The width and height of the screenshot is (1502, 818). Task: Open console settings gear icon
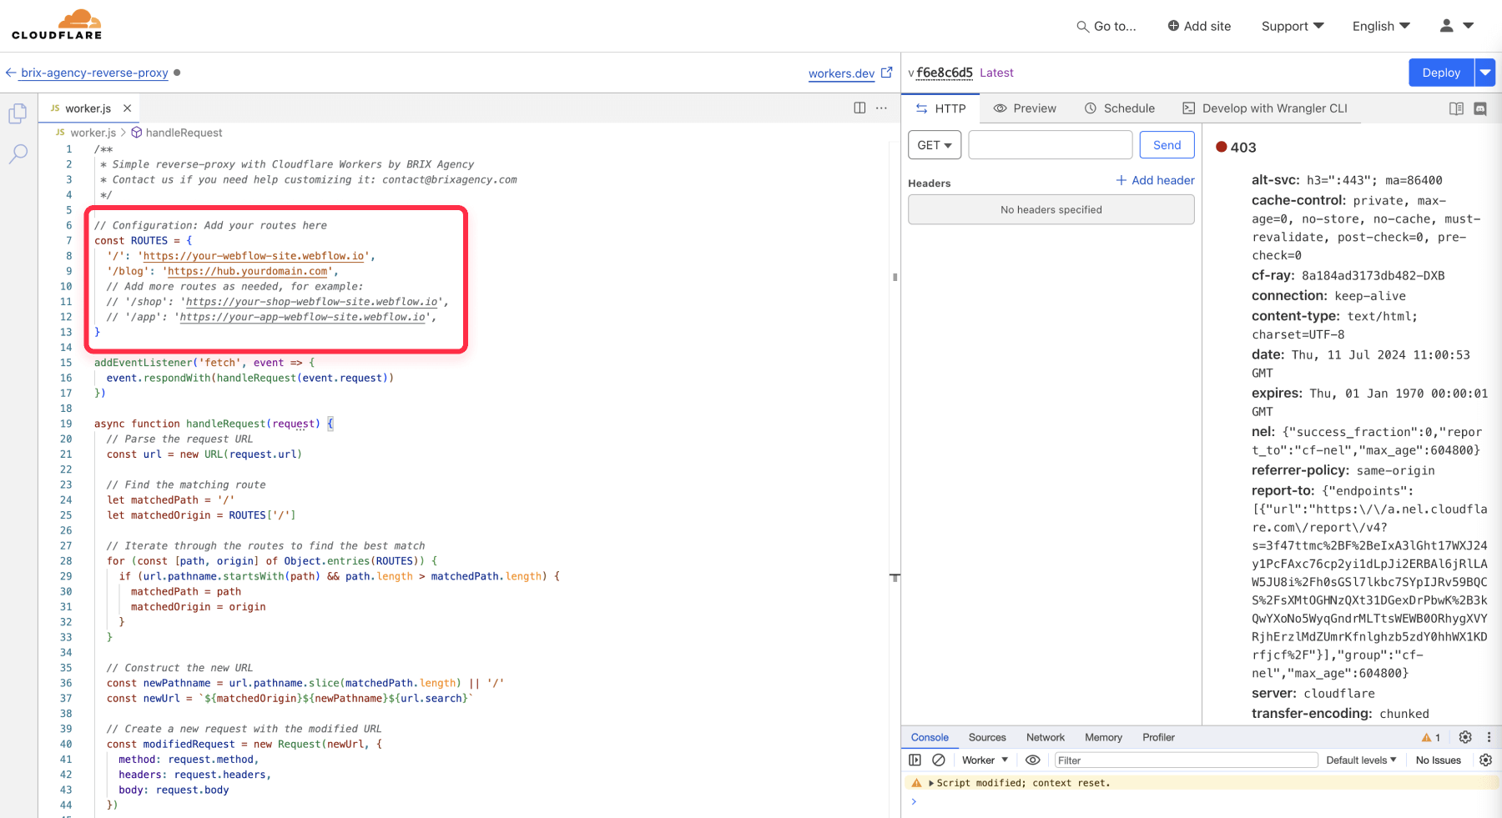1485,760
